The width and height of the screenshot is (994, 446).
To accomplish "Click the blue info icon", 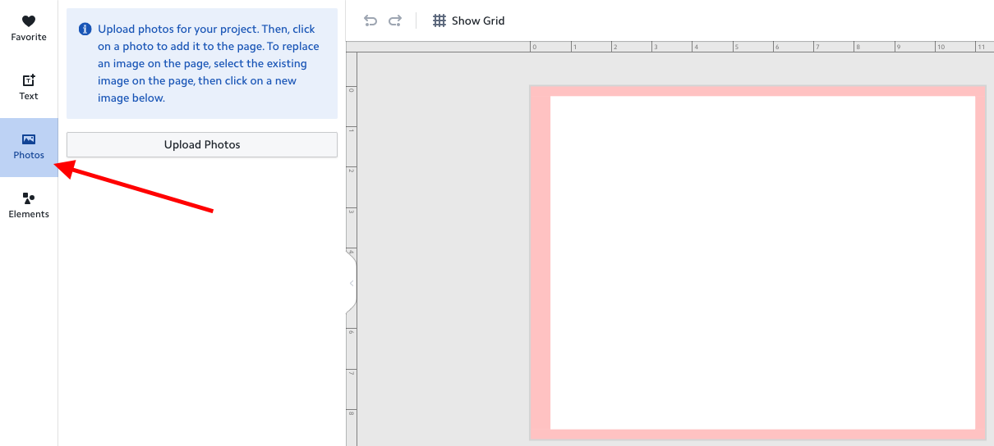I will [85, 30].
